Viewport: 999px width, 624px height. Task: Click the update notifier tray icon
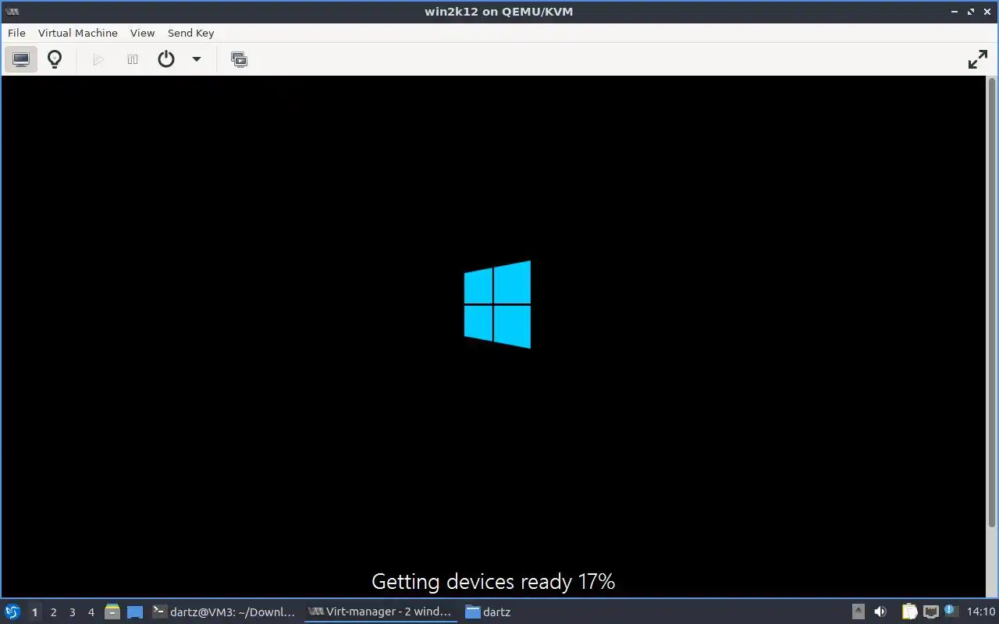951,611
